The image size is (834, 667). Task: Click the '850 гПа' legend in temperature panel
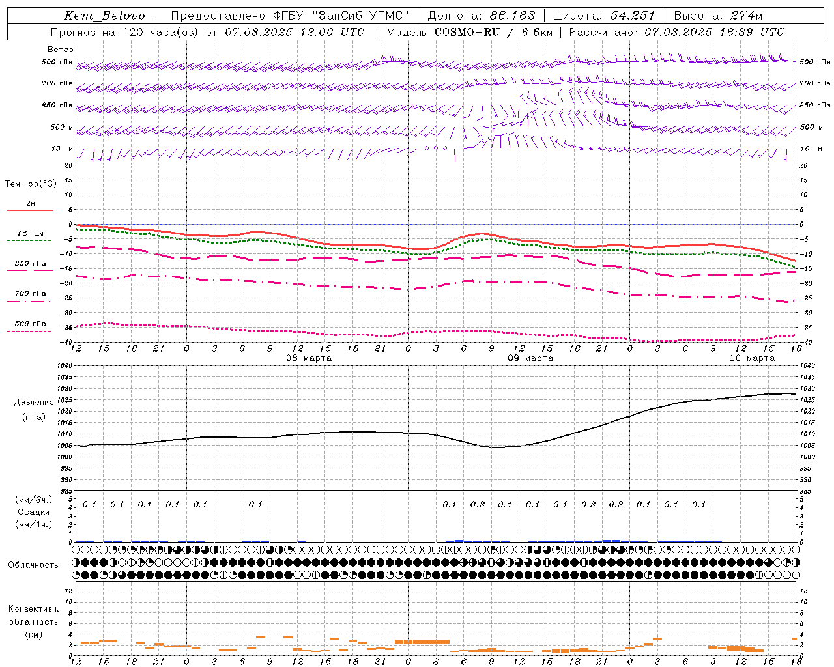(30, 264)
